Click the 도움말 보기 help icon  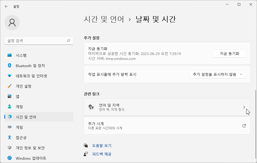coord(86,146)
